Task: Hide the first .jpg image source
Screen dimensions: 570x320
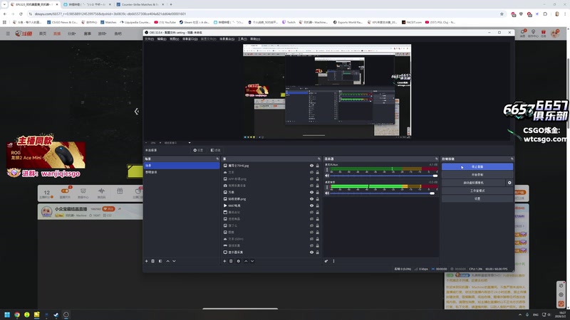Action: 311,166
